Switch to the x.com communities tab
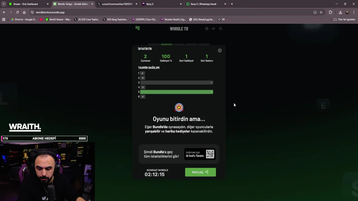Screen dimensions: 358x201 (117, 4)
